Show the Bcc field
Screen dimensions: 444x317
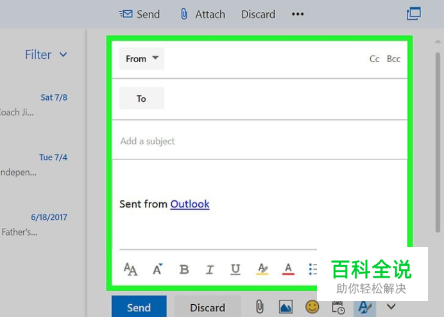393,59
